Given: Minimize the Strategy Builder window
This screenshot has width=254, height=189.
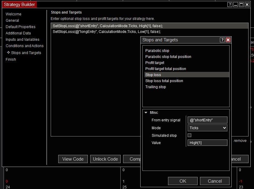Looking at the screenshot, I should tap(236, 5).
